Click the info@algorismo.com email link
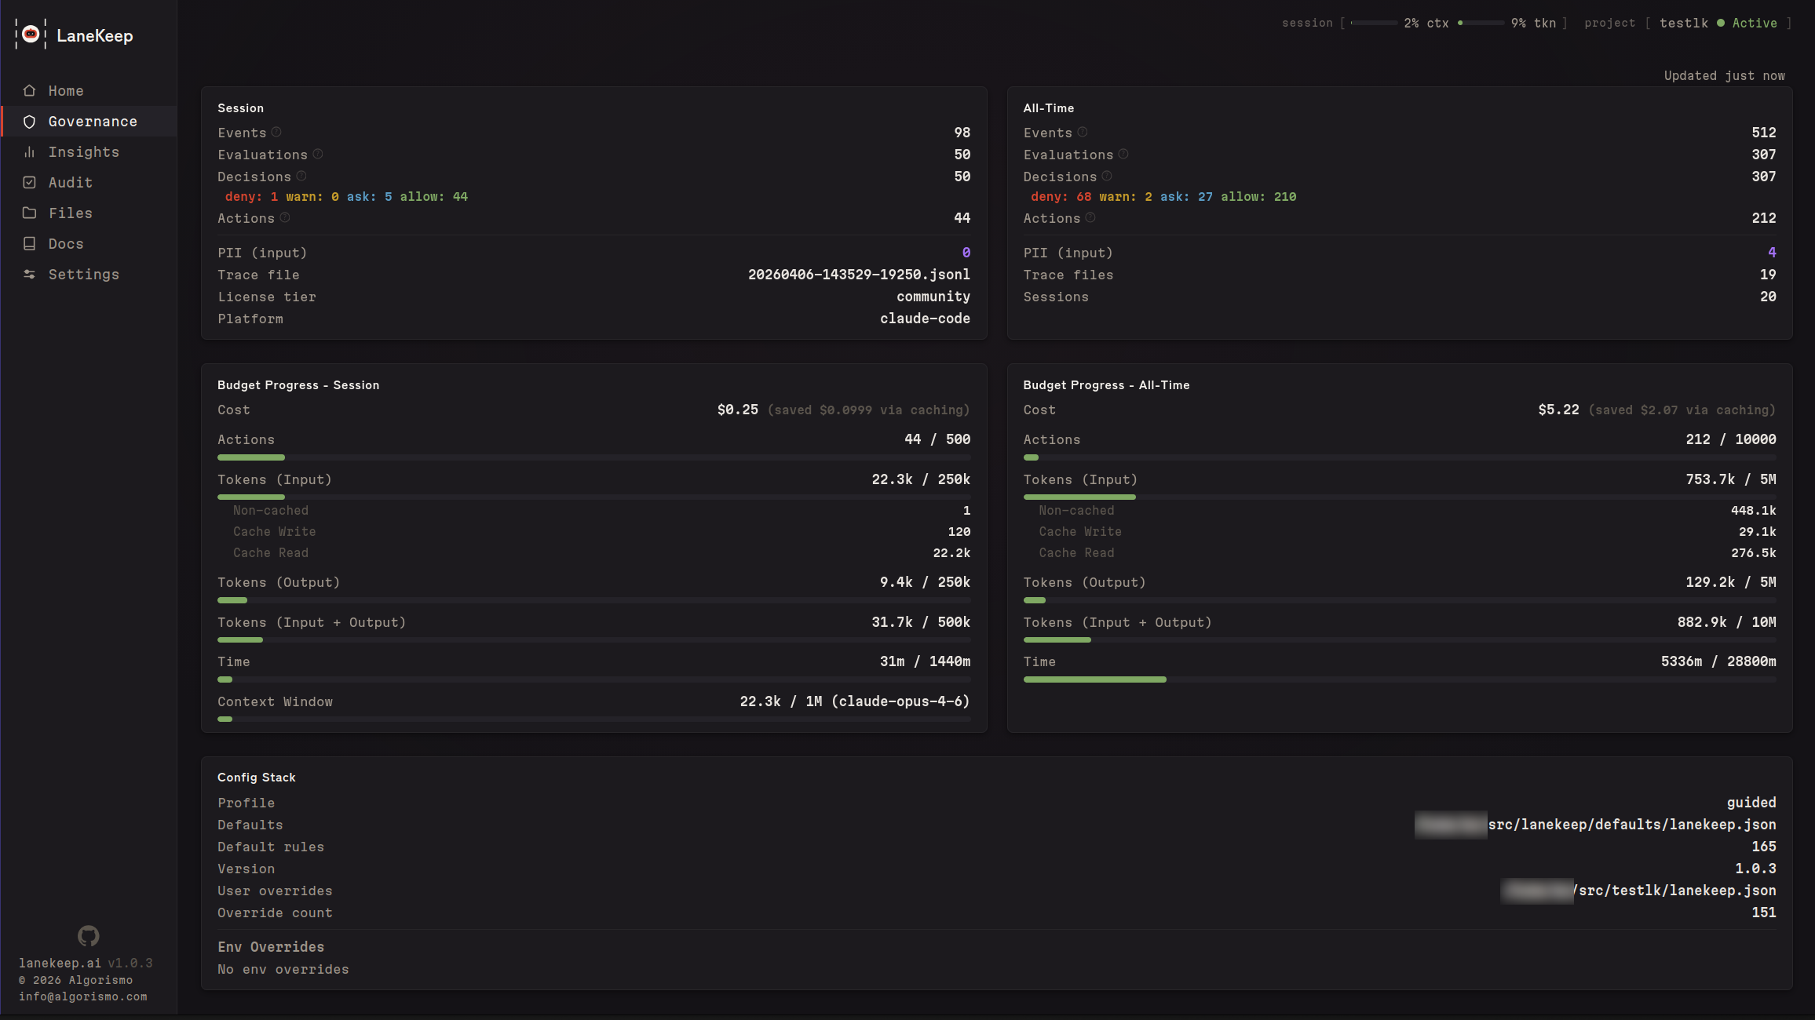Image resolution: width=1815 pixels, height=1020 pixels. (83, 997)
